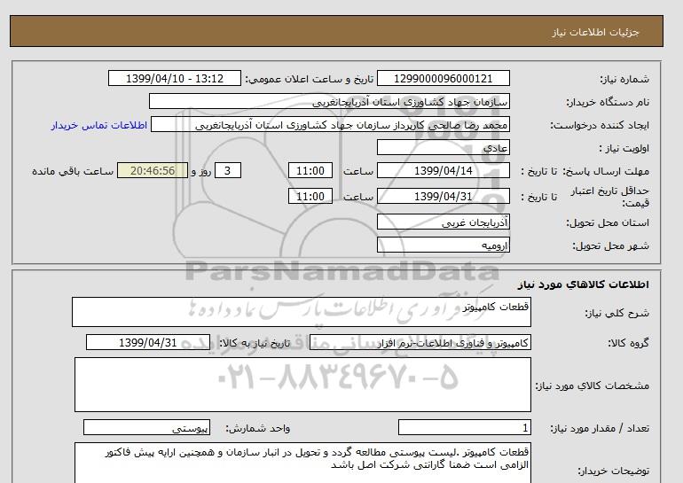Click the request creator field محمد رضا صالحی
This screenshot has height=483, width=683.
click(x=330, y=124)
